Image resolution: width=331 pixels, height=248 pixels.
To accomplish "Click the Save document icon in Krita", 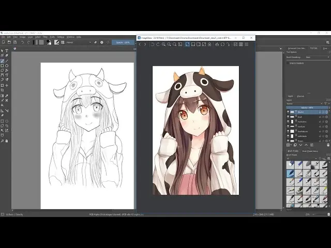I will pos(15,42).
